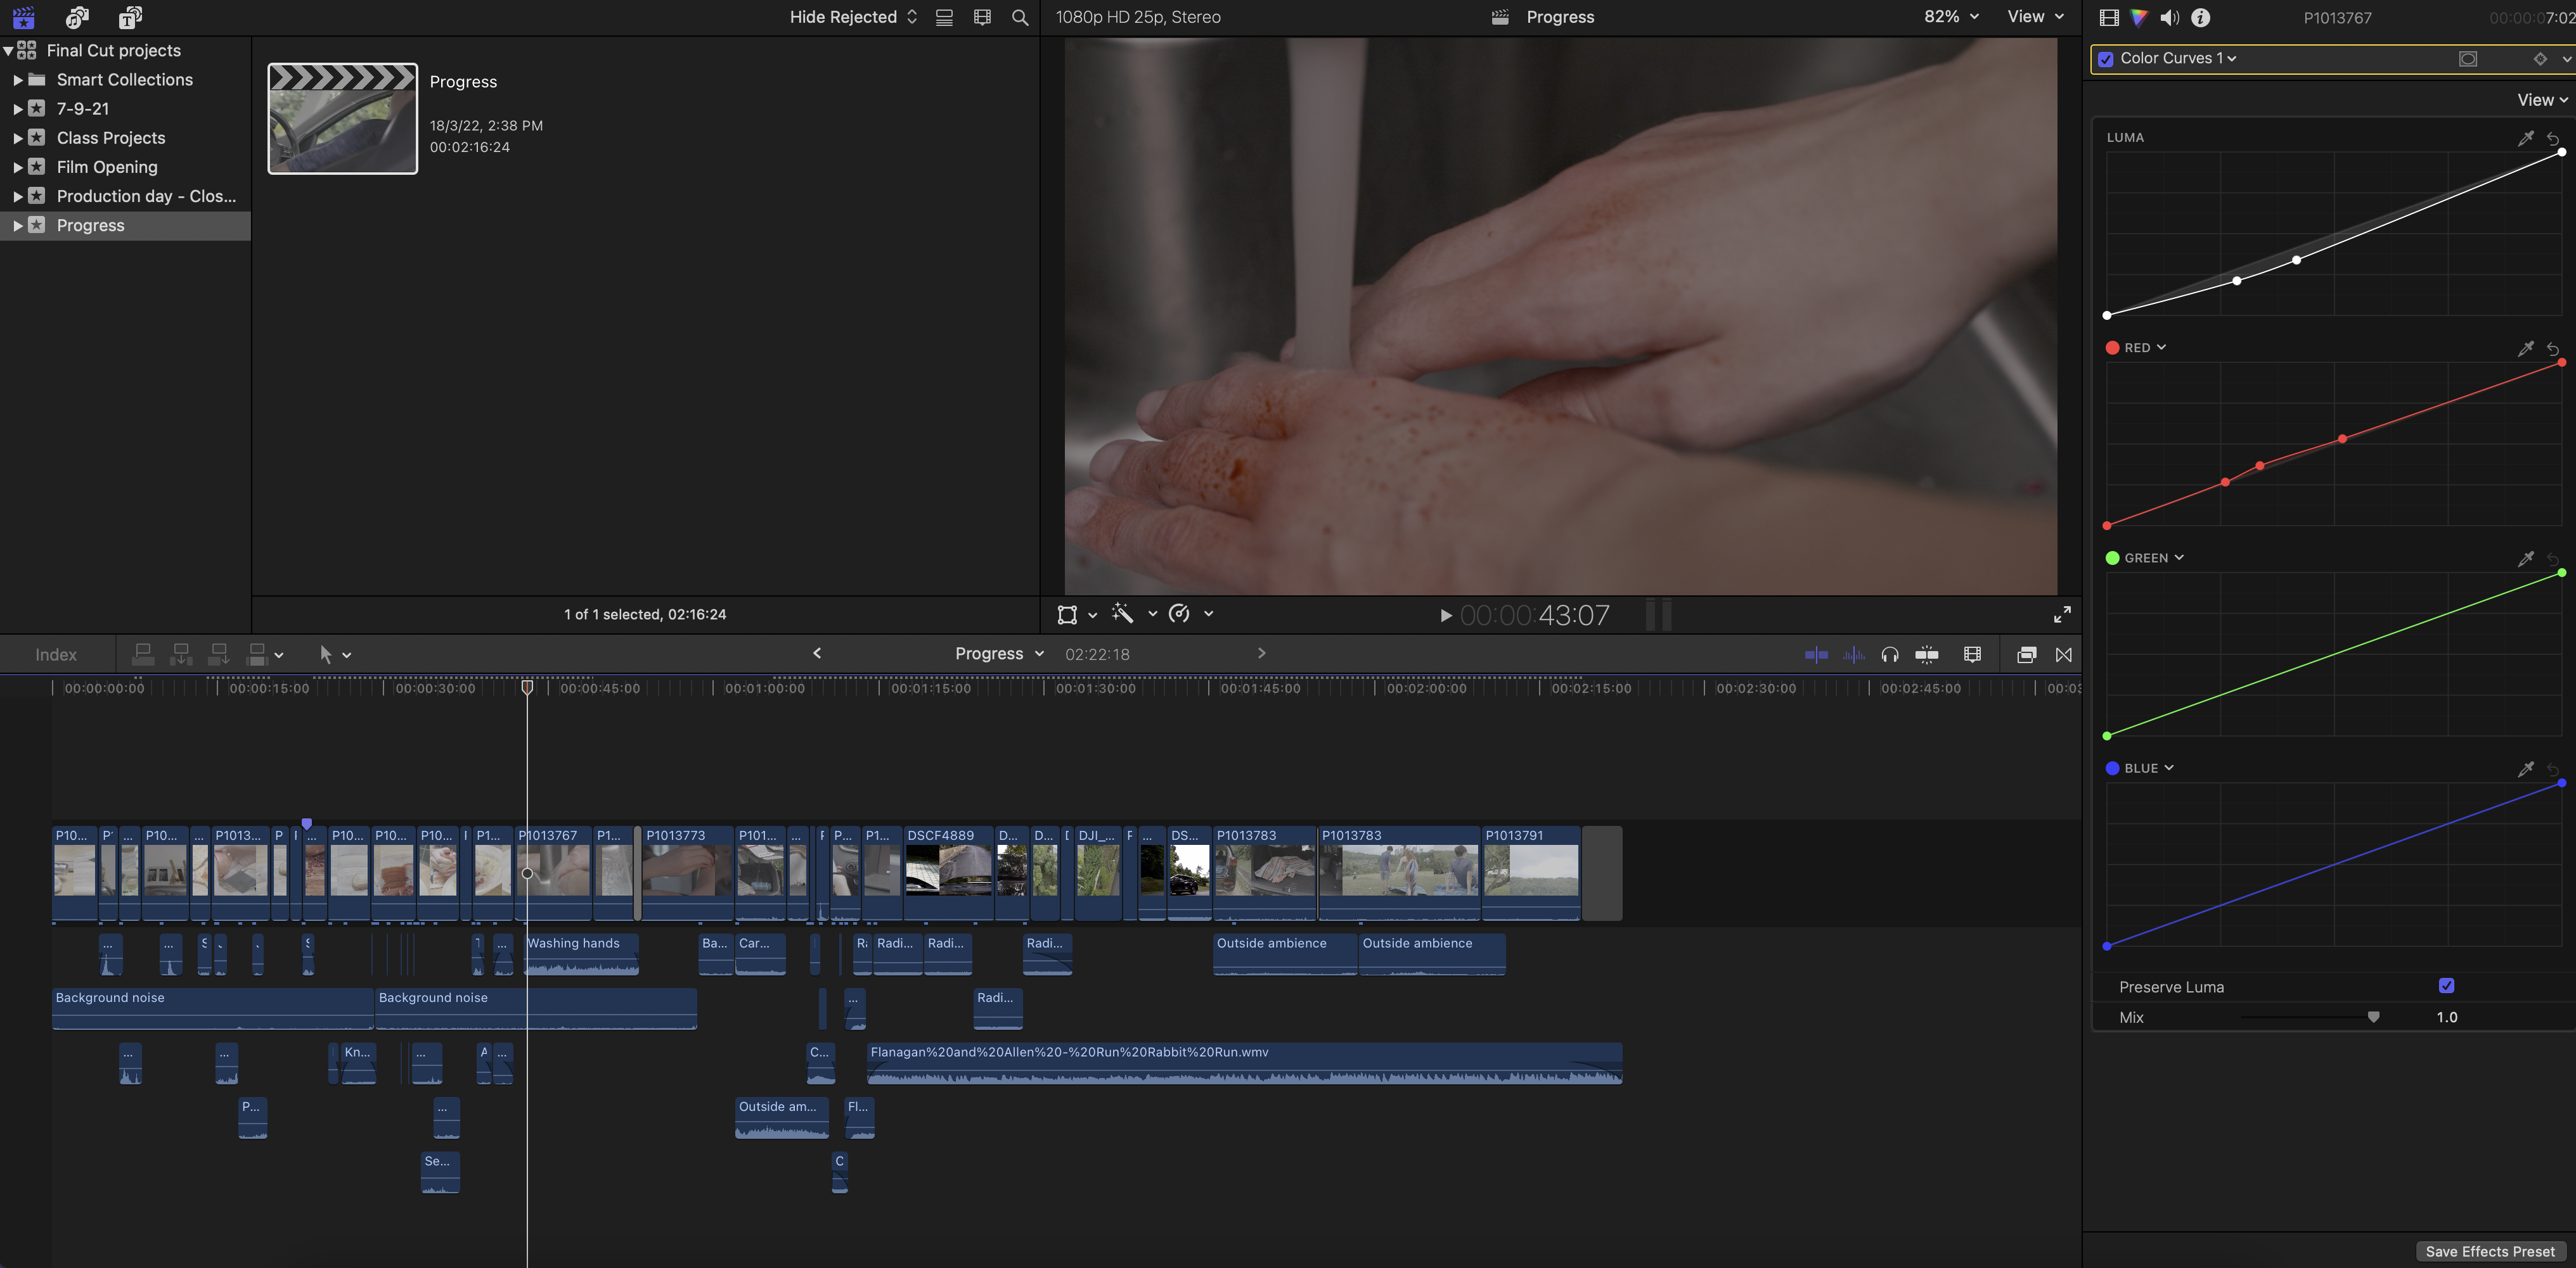Click the LUMA curve eyedropper
Screen dimensions: 2576x1268
pos(2525,138)
